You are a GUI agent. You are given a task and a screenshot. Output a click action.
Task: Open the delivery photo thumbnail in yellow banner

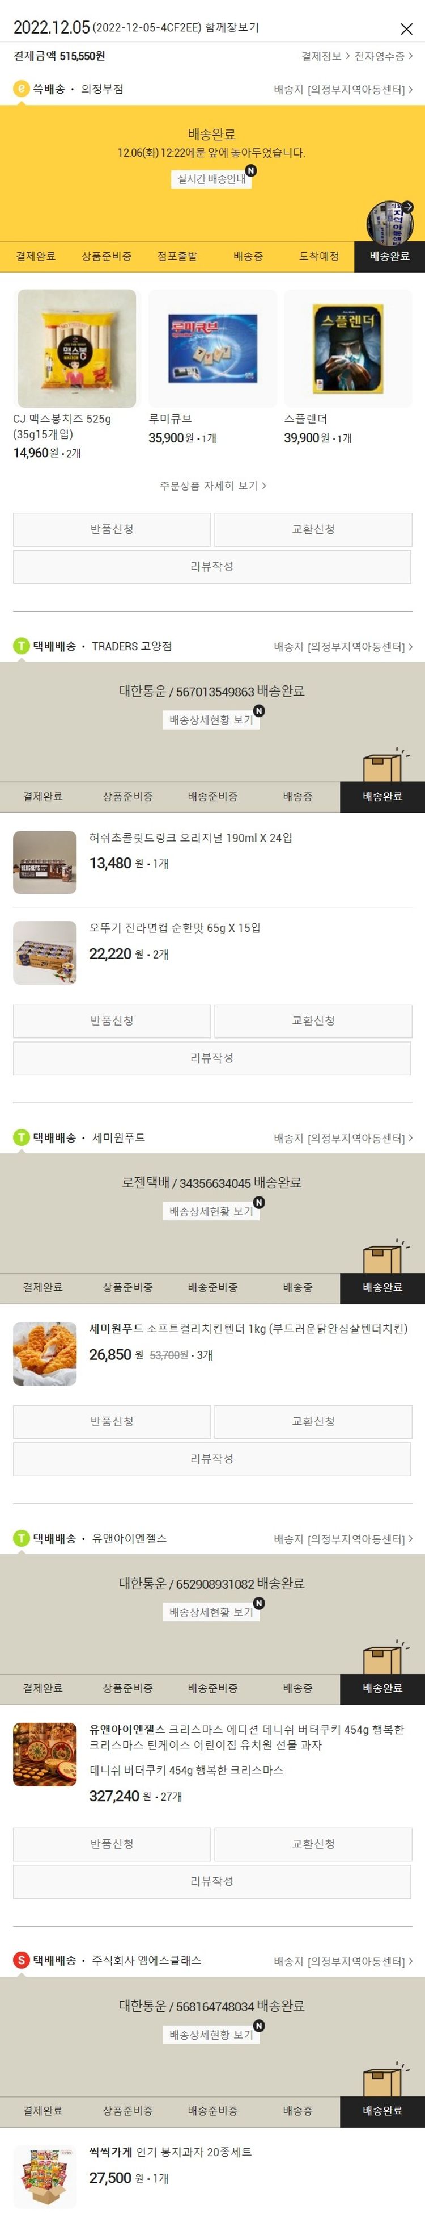click(390, 223)
